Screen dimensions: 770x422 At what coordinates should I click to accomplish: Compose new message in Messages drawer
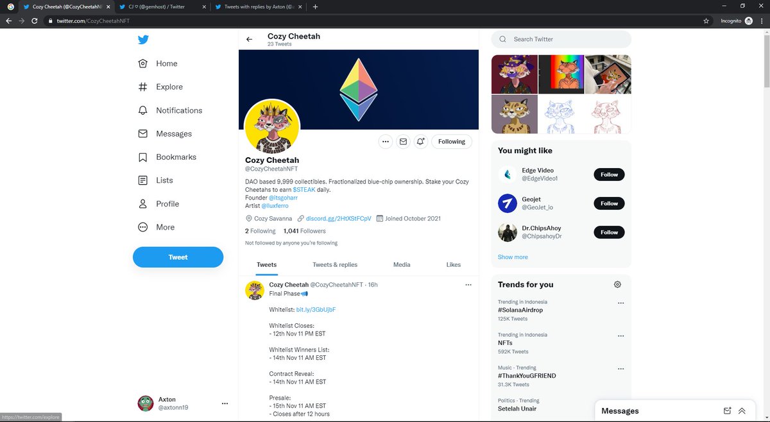728,410
